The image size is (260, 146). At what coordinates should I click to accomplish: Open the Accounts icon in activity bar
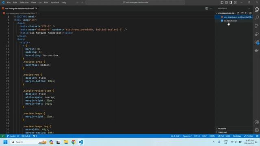(256, 122)
